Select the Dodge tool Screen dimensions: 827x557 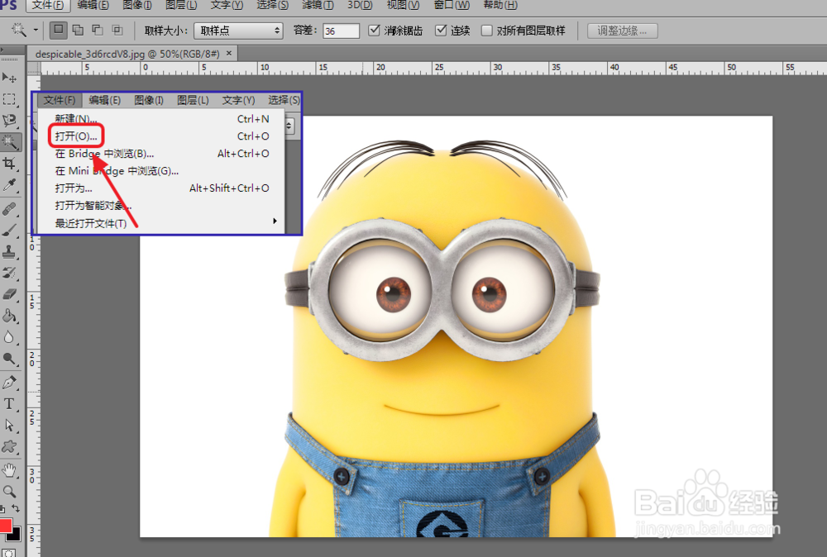pos(9,359)
